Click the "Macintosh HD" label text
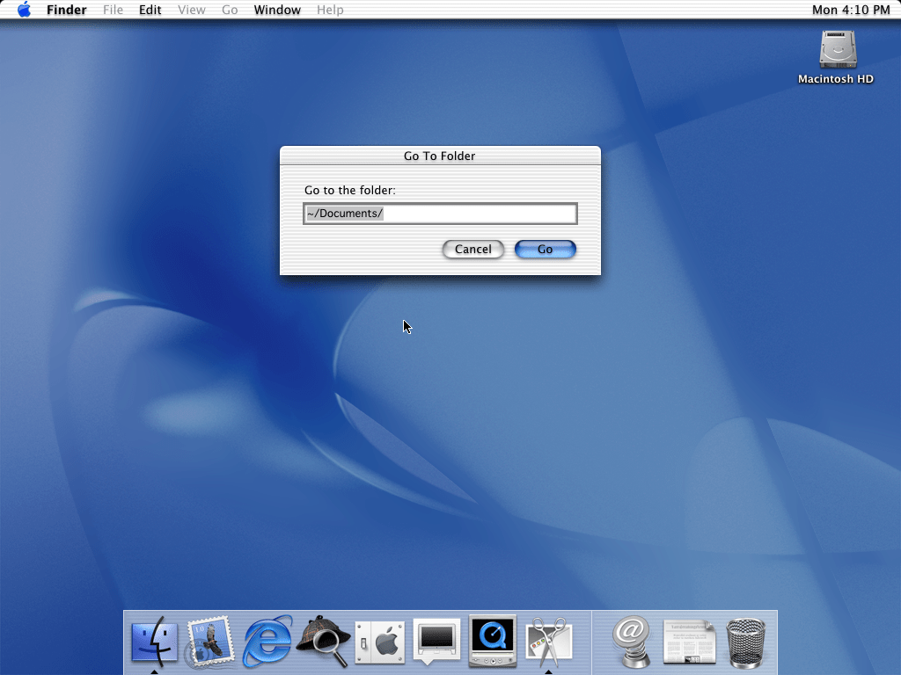The height and width of the screenshot is (675, 901). click(836, 79)
